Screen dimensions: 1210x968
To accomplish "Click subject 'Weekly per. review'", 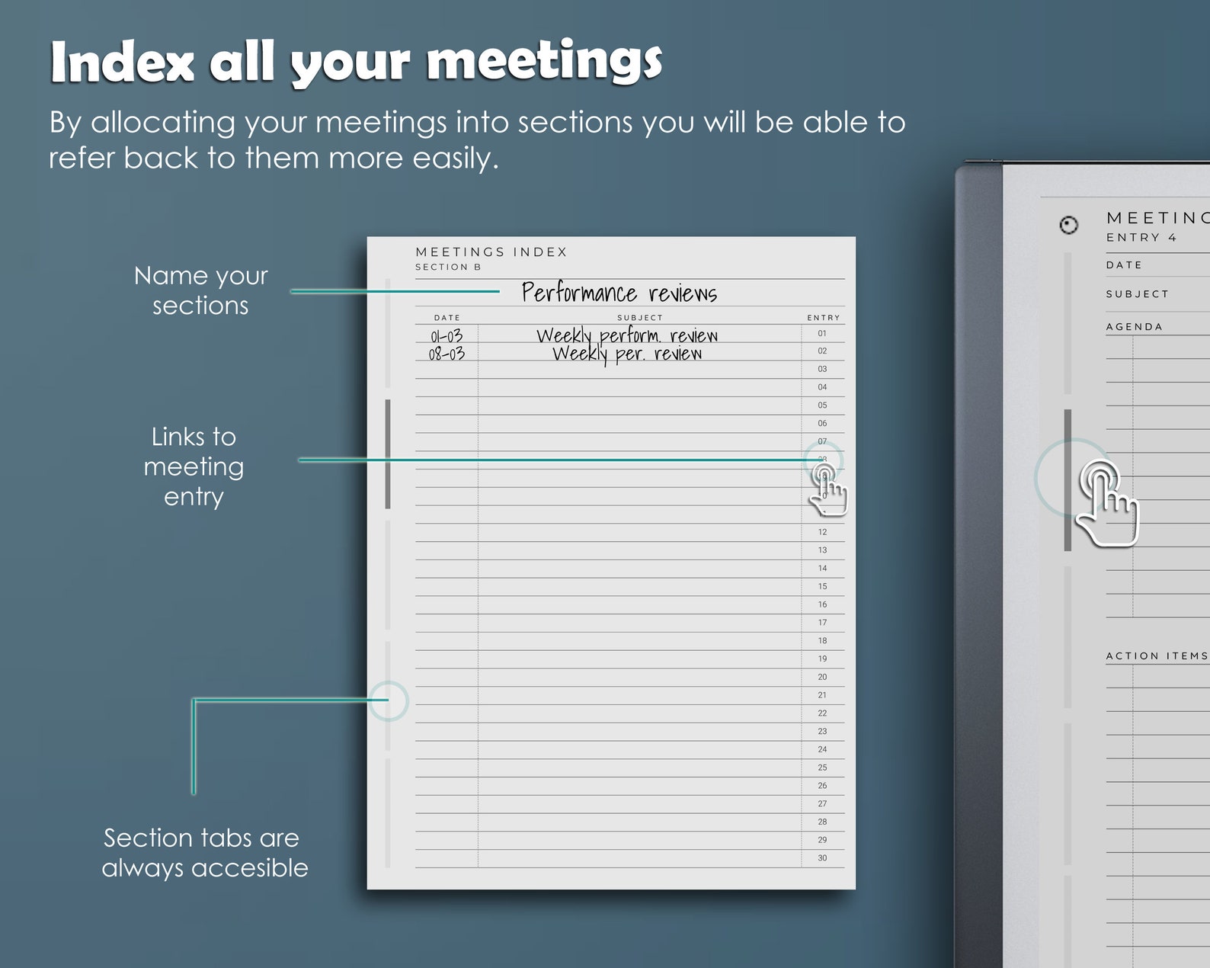I will 627,354.
